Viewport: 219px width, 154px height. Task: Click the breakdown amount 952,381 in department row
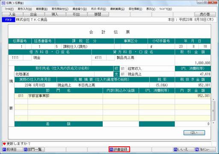193,96
